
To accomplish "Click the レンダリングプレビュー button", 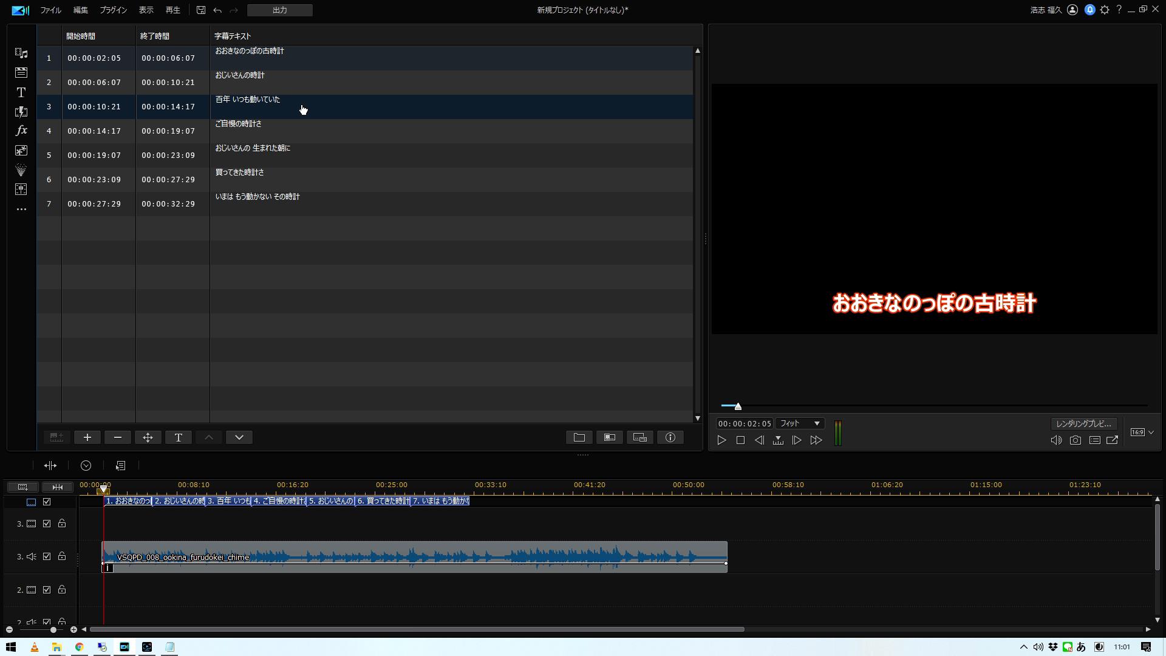I will pyautogui.click(x=1084, y=423).
